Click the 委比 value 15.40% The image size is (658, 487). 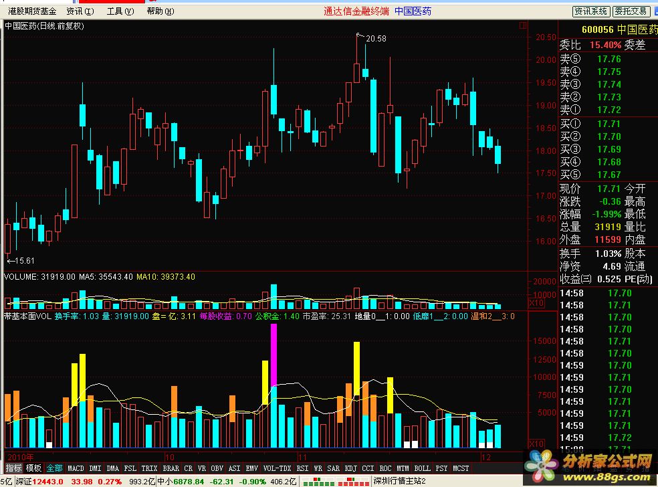pyautogui.click(x=606, y=45)
